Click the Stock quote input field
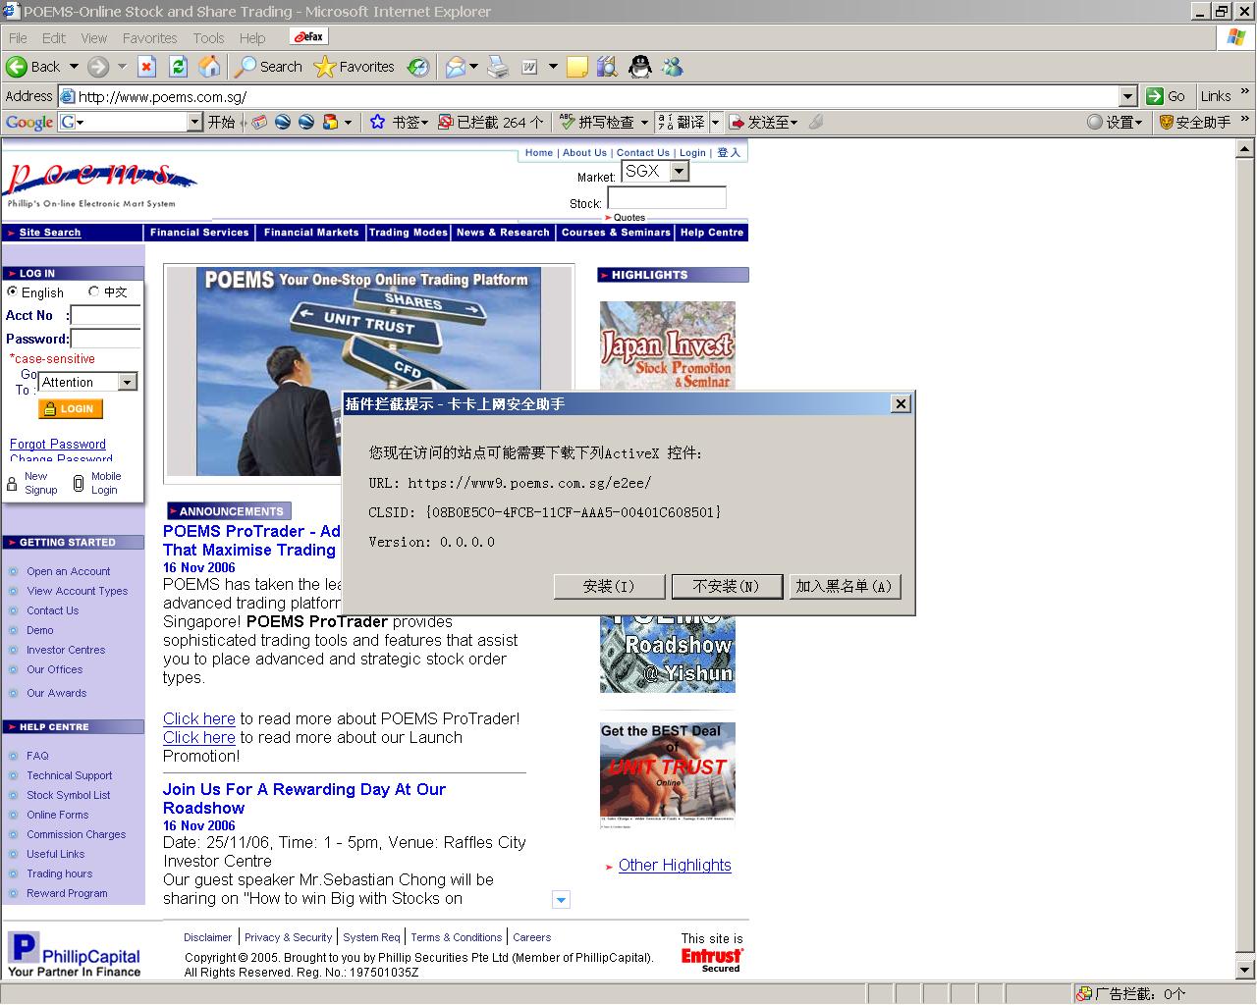Screen dimensions: 1257x1005 (x=667, y=197)
